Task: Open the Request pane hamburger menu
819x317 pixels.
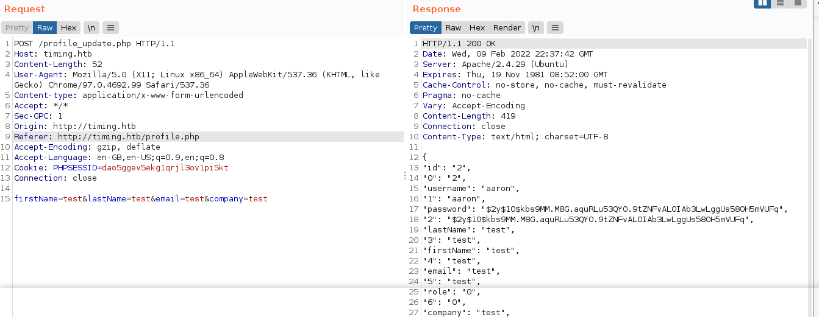Action: tap(110, 27)
